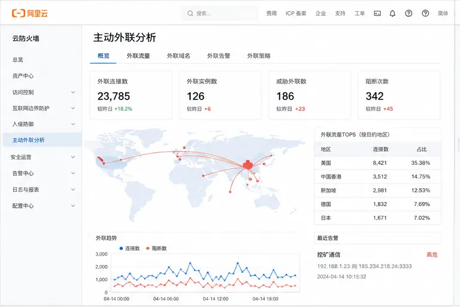
Task: Expand the 访问控制 chevron
Action: 73,92
